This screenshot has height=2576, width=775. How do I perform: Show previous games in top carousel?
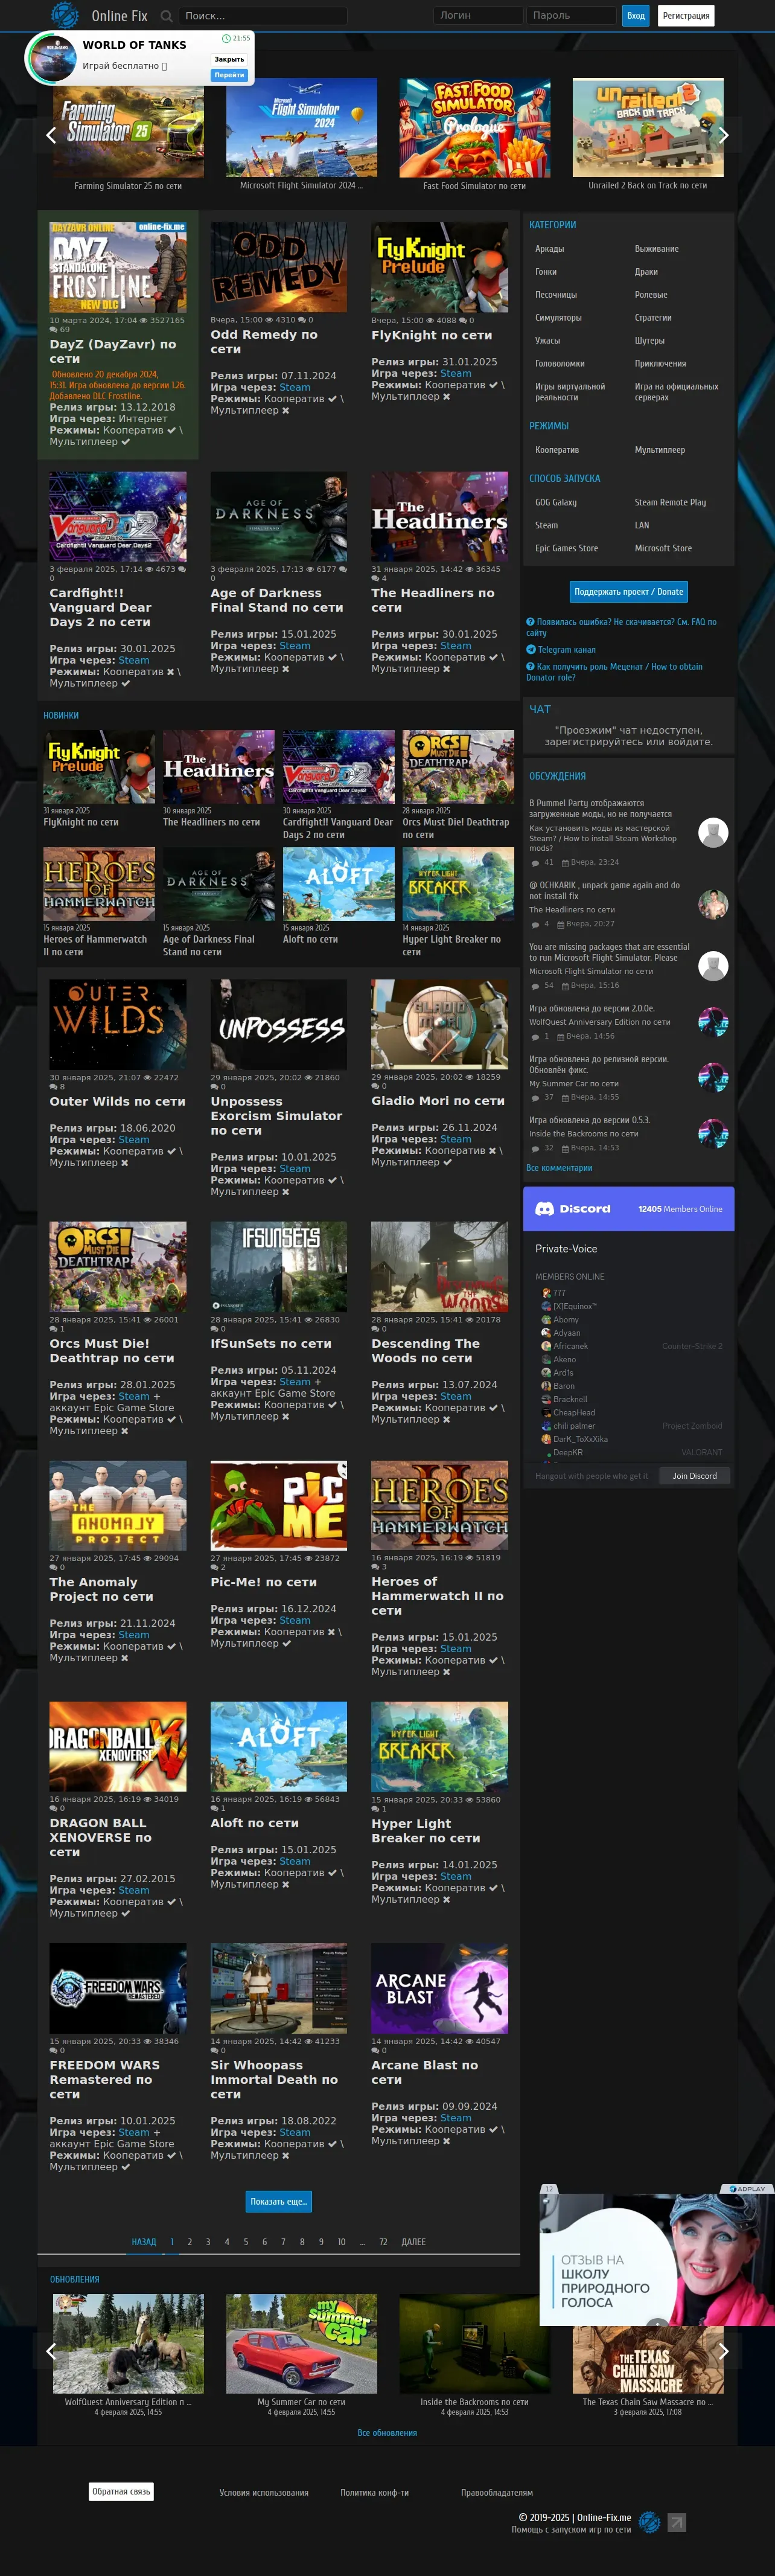(51, 135)
